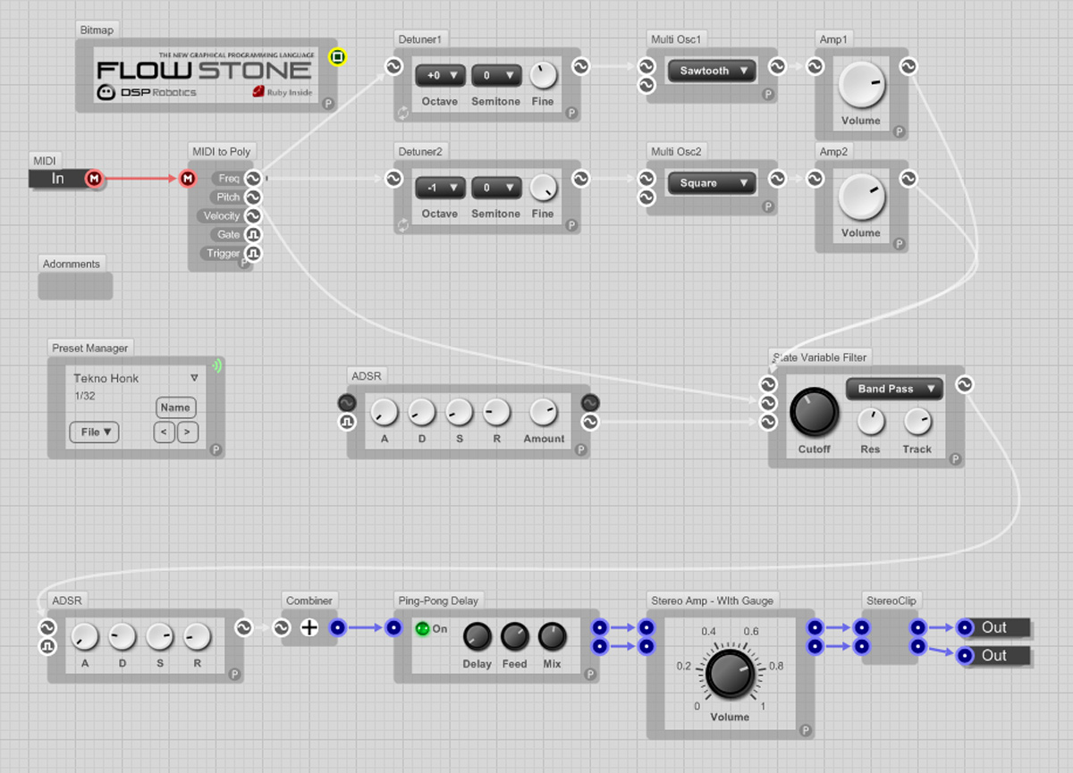Open the Sawtooth waveform dropdown in Multi Osc1

pos(712,71)
